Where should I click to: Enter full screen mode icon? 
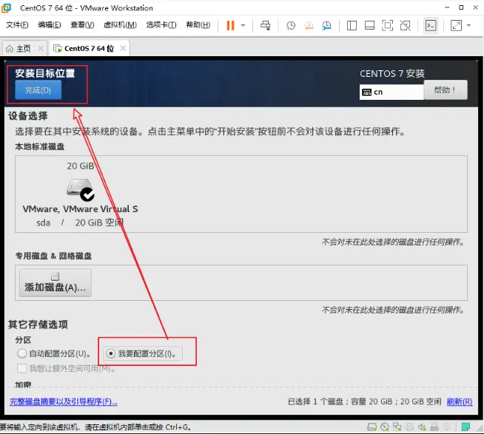[387, 25]
